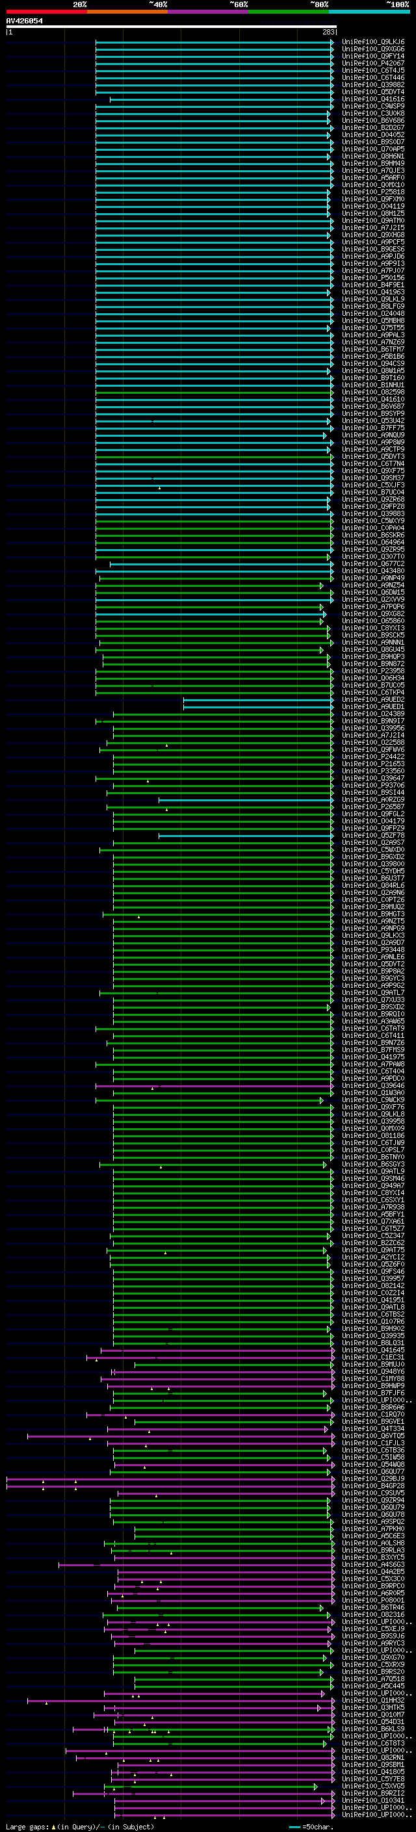Select hit UniRef100_Q8H1Z5
This screenshot has width=416, height=1832.
tap(373, 213)
